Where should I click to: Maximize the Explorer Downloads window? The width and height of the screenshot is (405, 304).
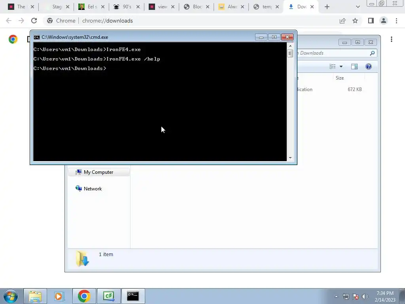coord(358,42)
